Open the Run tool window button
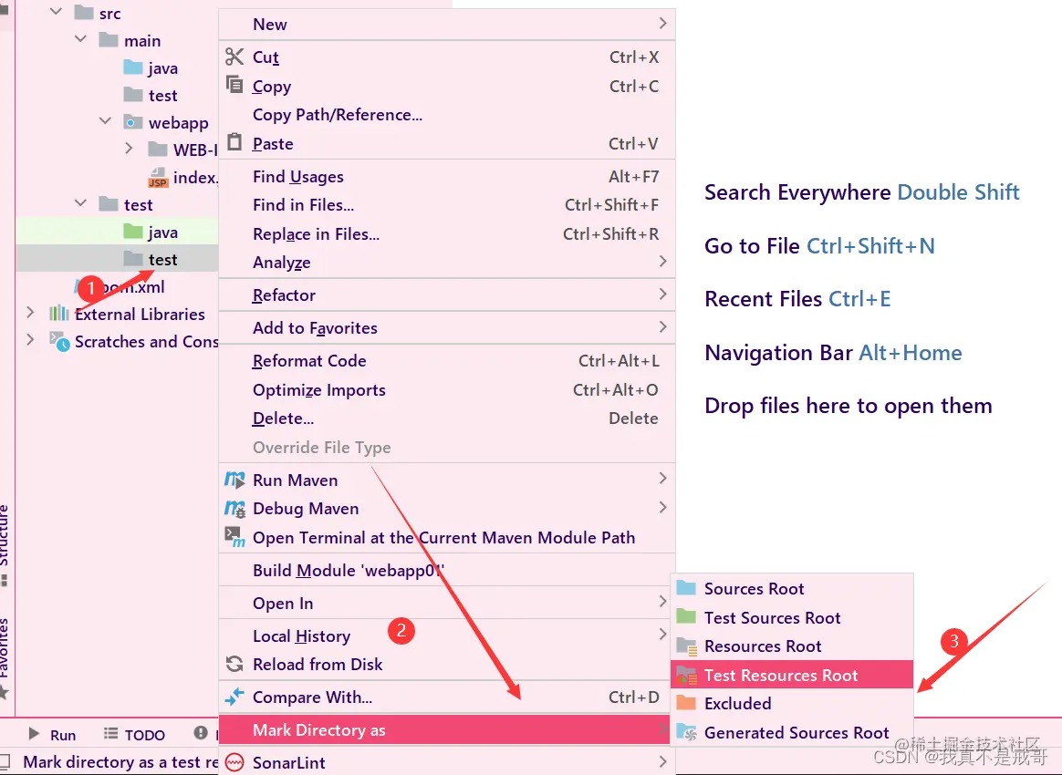The height and width of the screenshot is (775, 1062). [x=52, y=734]
